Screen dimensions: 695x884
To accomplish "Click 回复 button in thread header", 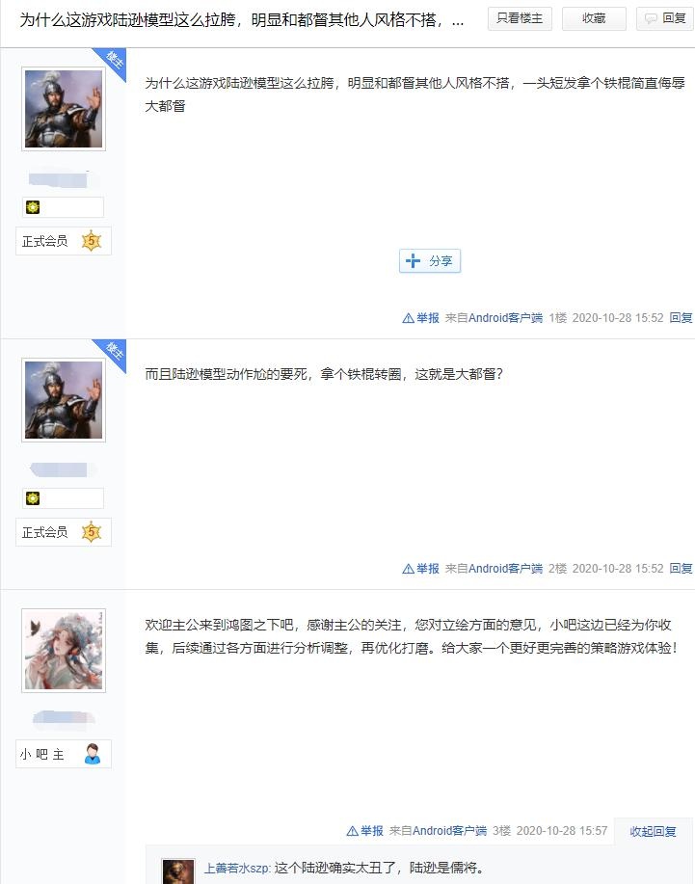I will click(x=666, y=18).
